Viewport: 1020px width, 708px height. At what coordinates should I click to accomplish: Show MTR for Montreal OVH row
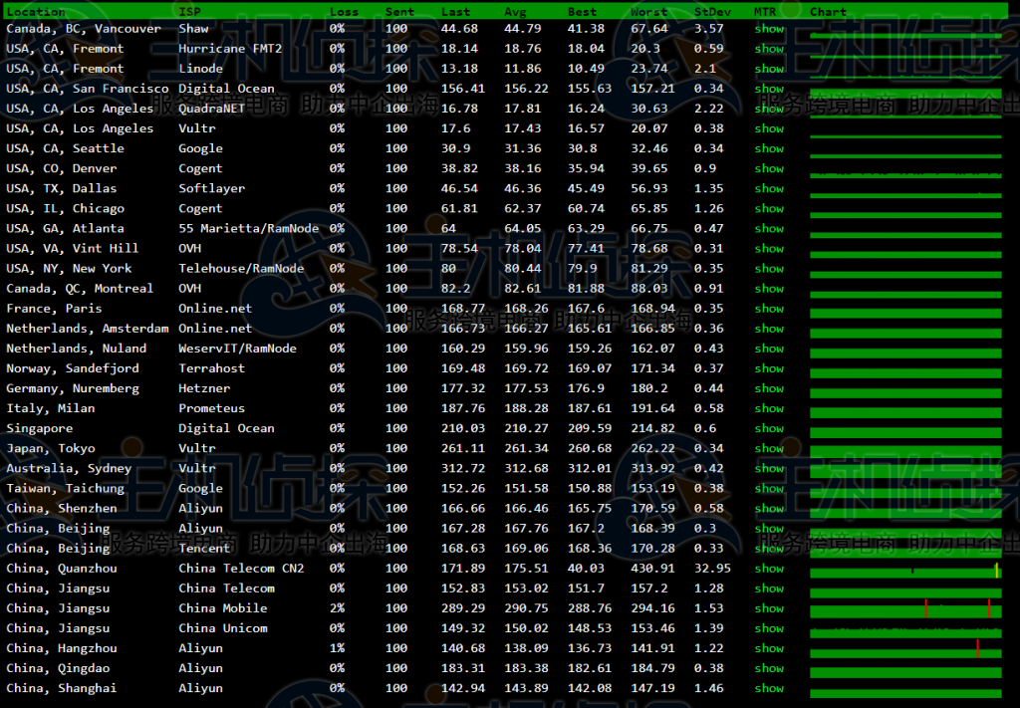coord(769,289)
